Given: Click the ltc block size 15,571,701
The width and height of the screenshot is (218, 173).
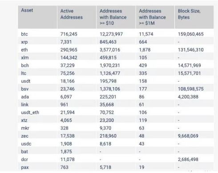Looking at the screenshot, I should [x=189, y=73].
